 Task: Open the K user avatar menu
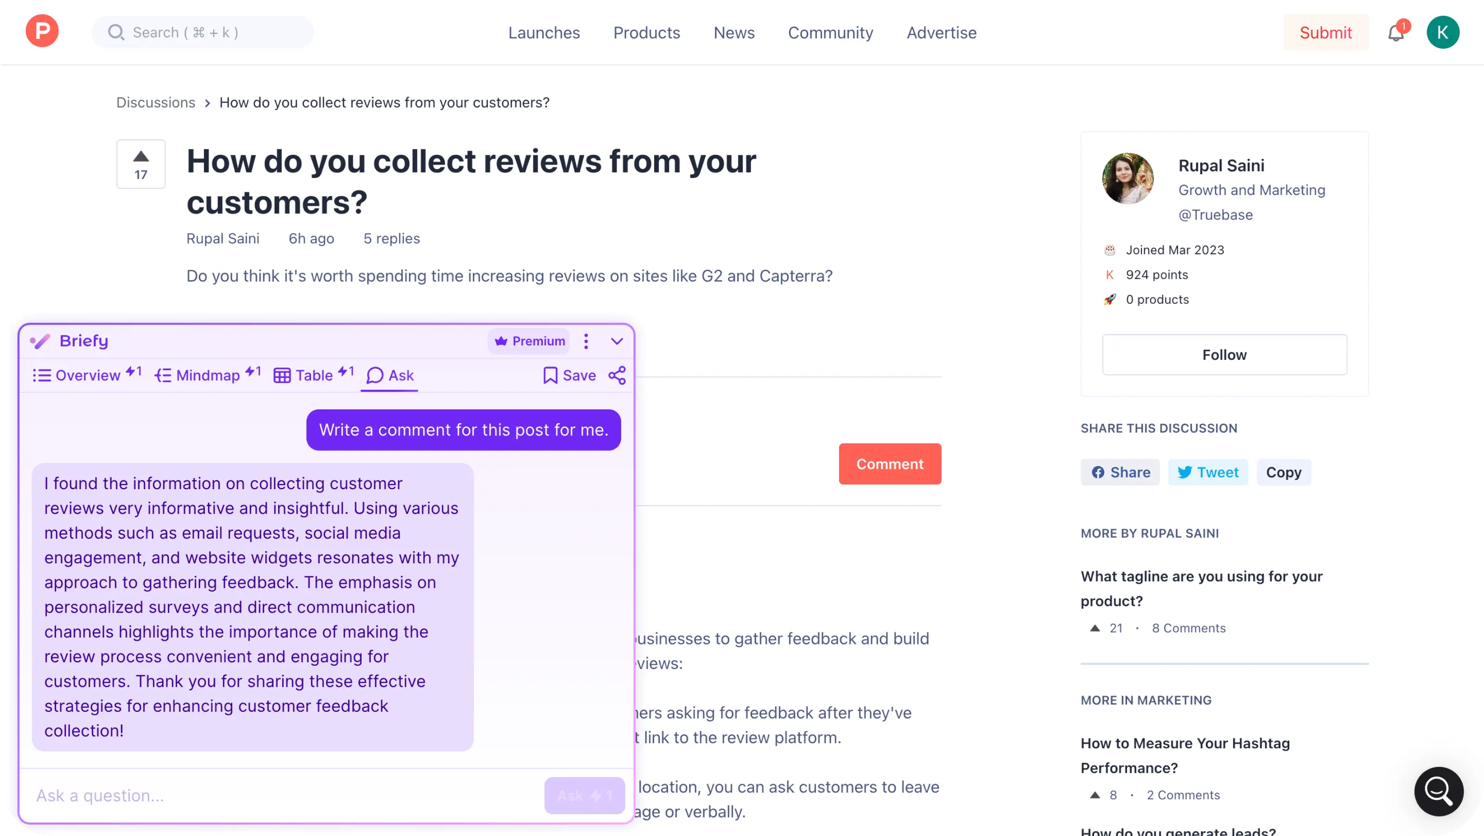[x=1443, y=32]
